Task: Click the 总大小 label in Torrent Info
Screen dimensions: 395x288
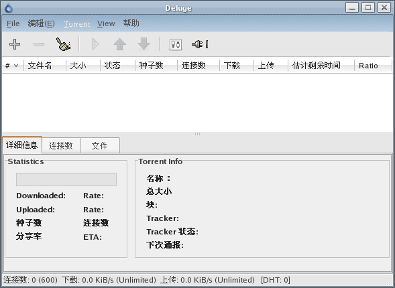Action: tap(159, 192)
